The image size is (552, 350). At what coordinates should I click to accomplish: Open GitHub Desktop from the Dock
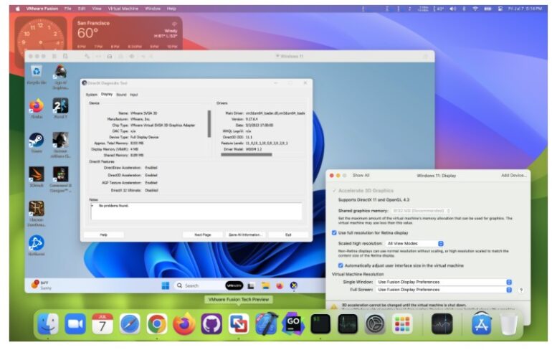211,323
